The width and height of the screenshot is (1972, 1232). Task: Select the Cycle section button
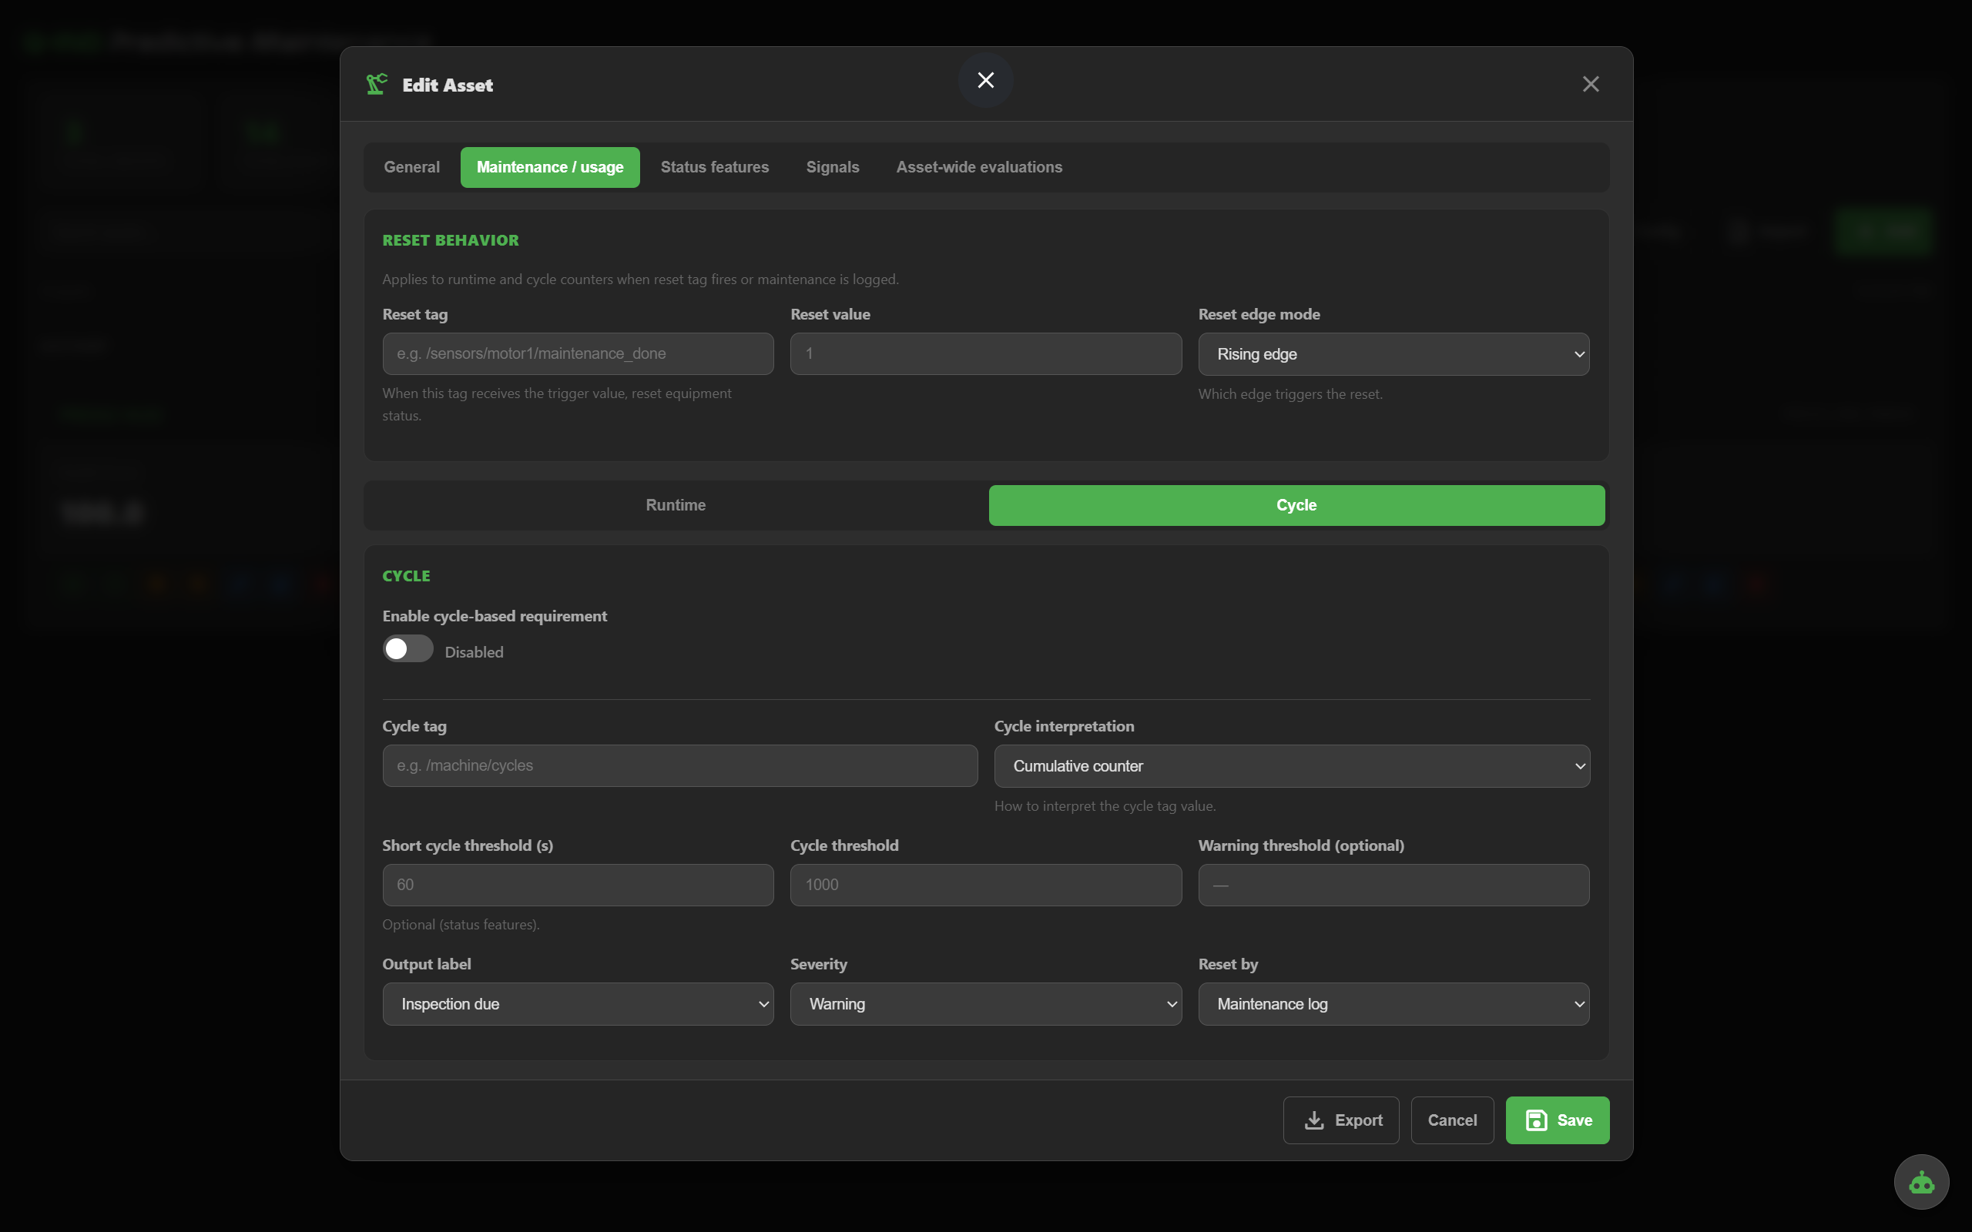1296,505
